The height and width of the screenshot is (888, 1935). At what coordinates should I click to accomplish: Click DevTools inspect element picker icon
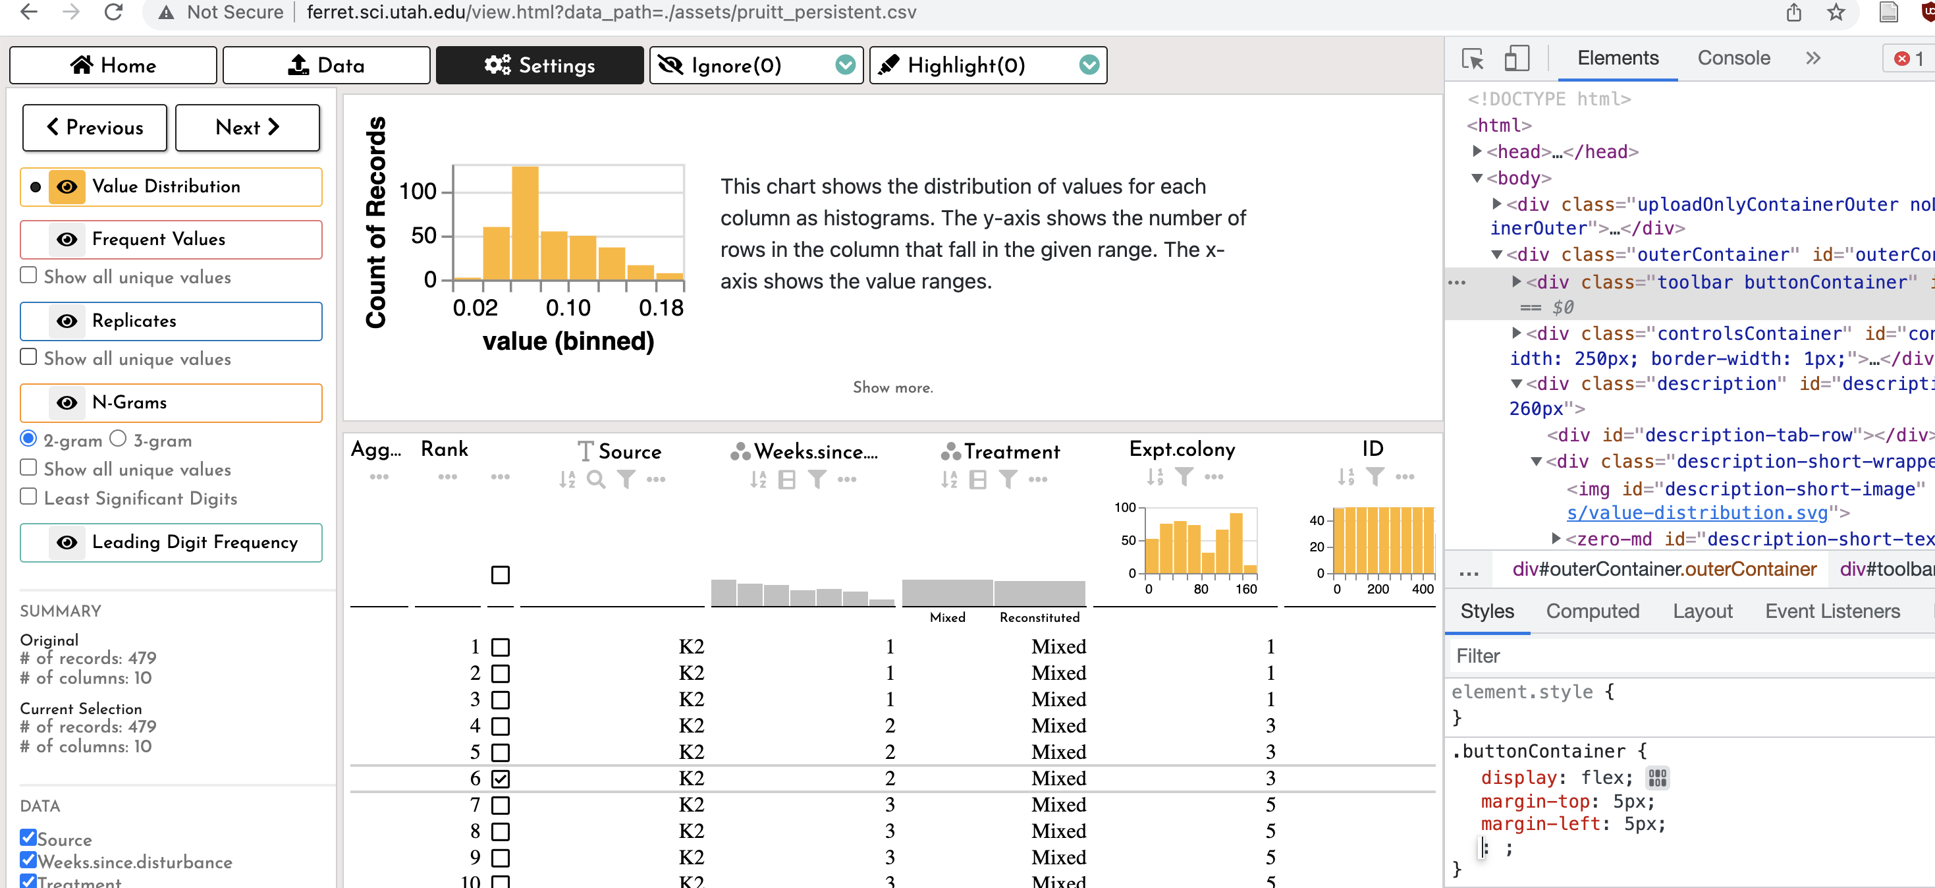[x=1472, y=59]
